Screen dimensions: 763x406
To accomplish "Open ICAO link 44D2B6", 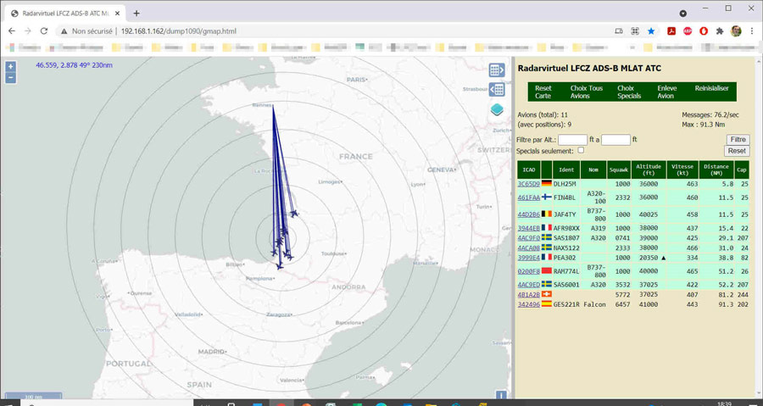I will [528, 214].
